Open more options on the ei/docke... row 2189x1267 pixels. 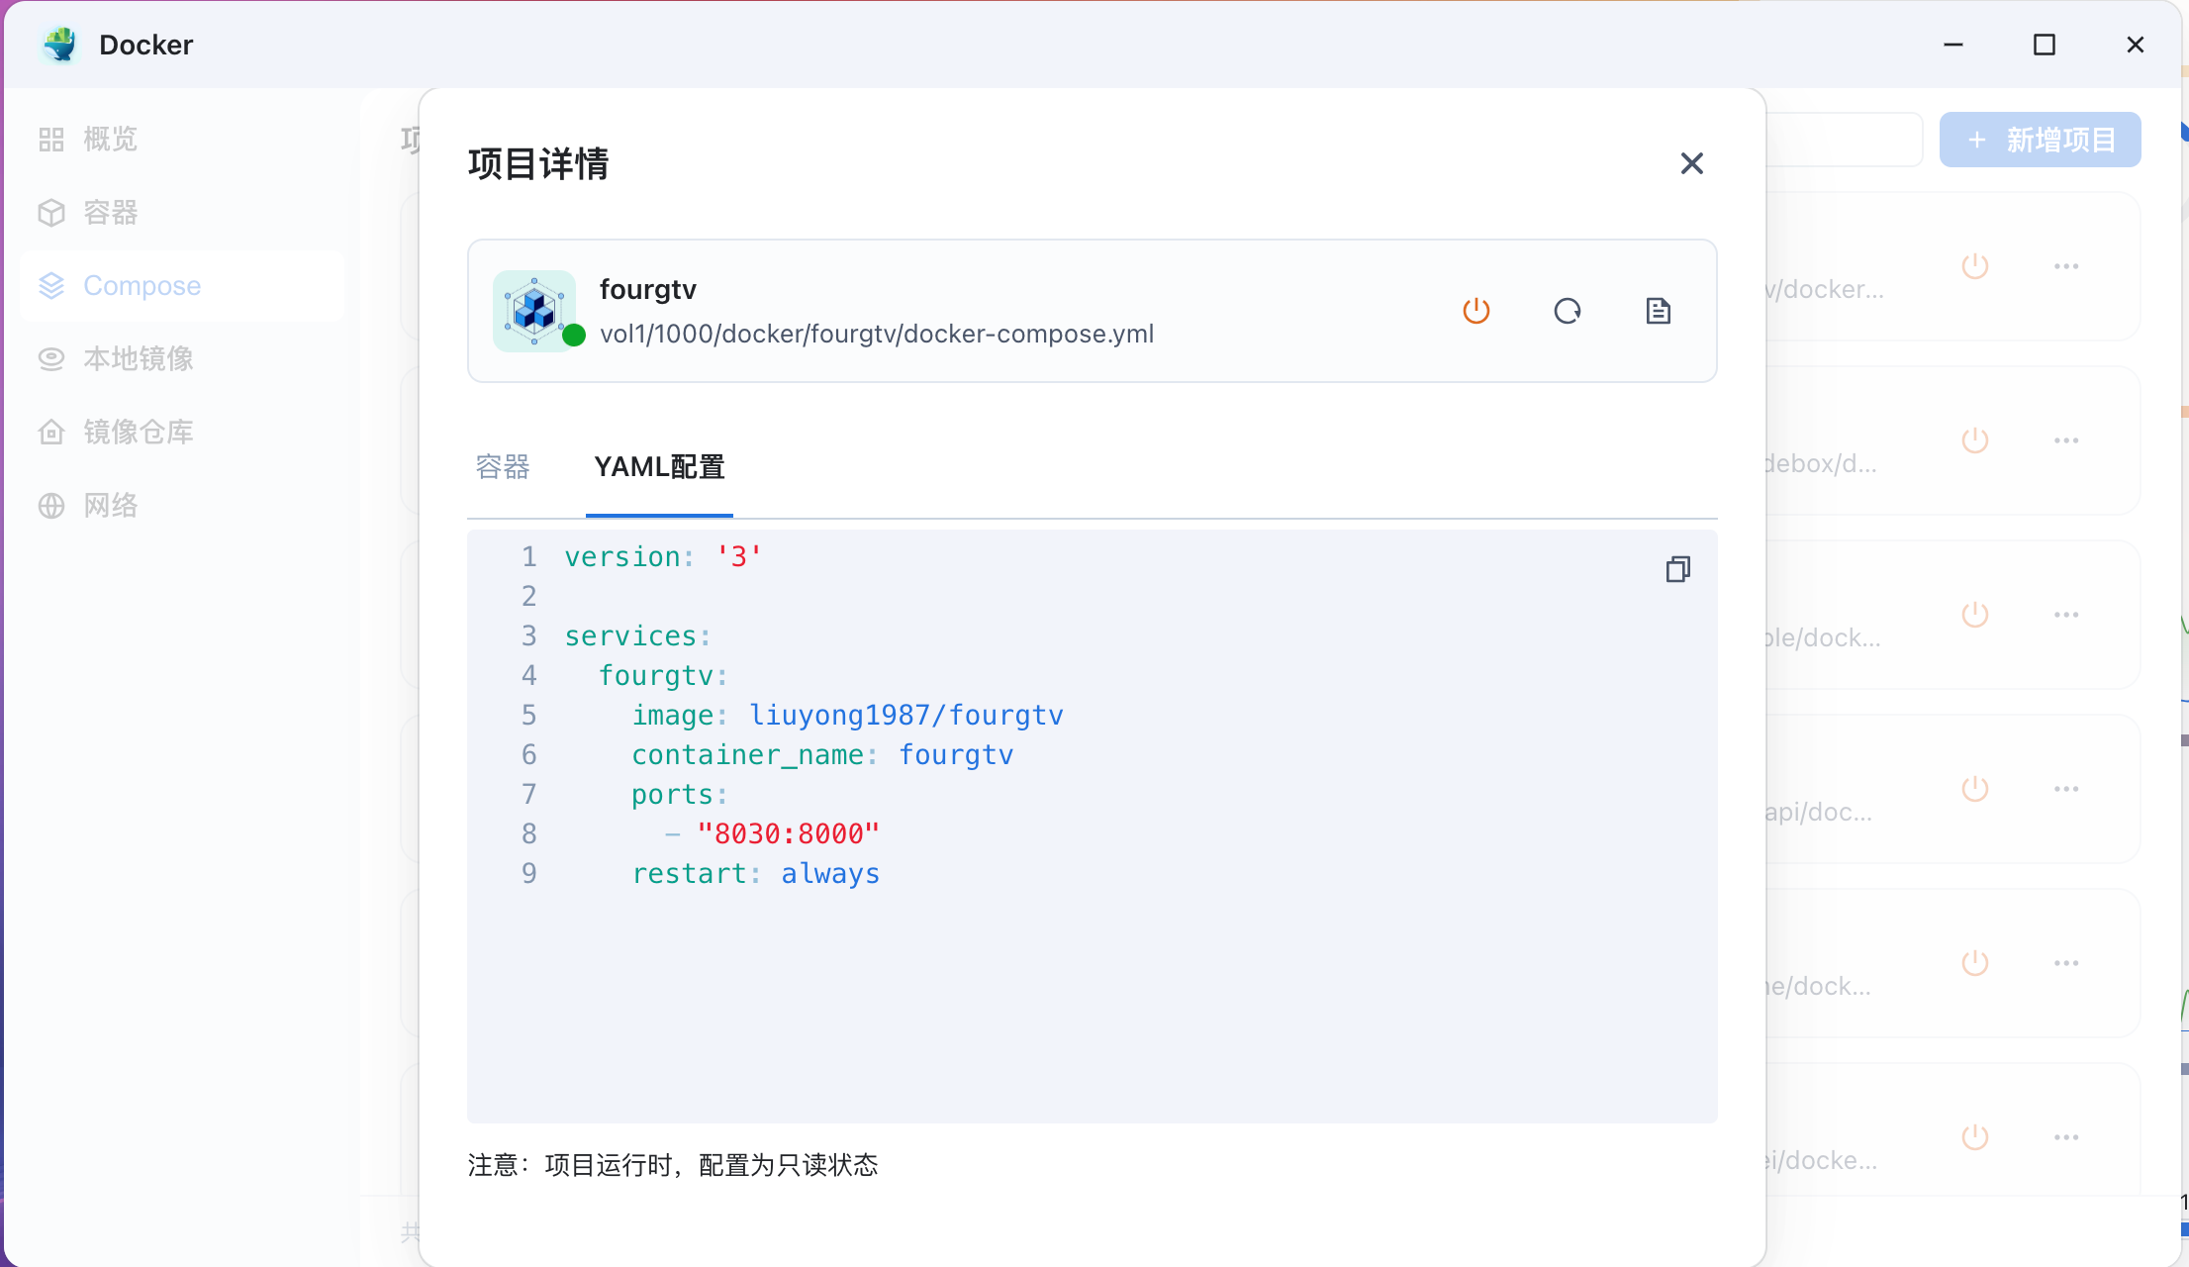tap(2066, 1137)
